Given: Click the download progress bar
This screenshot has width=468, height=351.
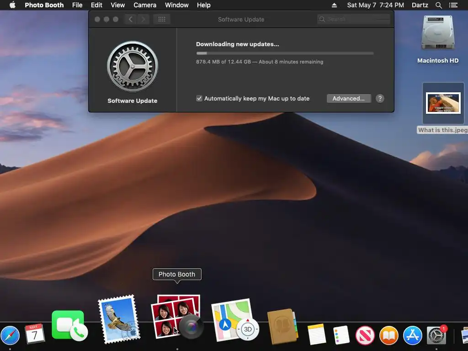Looking at the screenshot, I should (285, 53).
